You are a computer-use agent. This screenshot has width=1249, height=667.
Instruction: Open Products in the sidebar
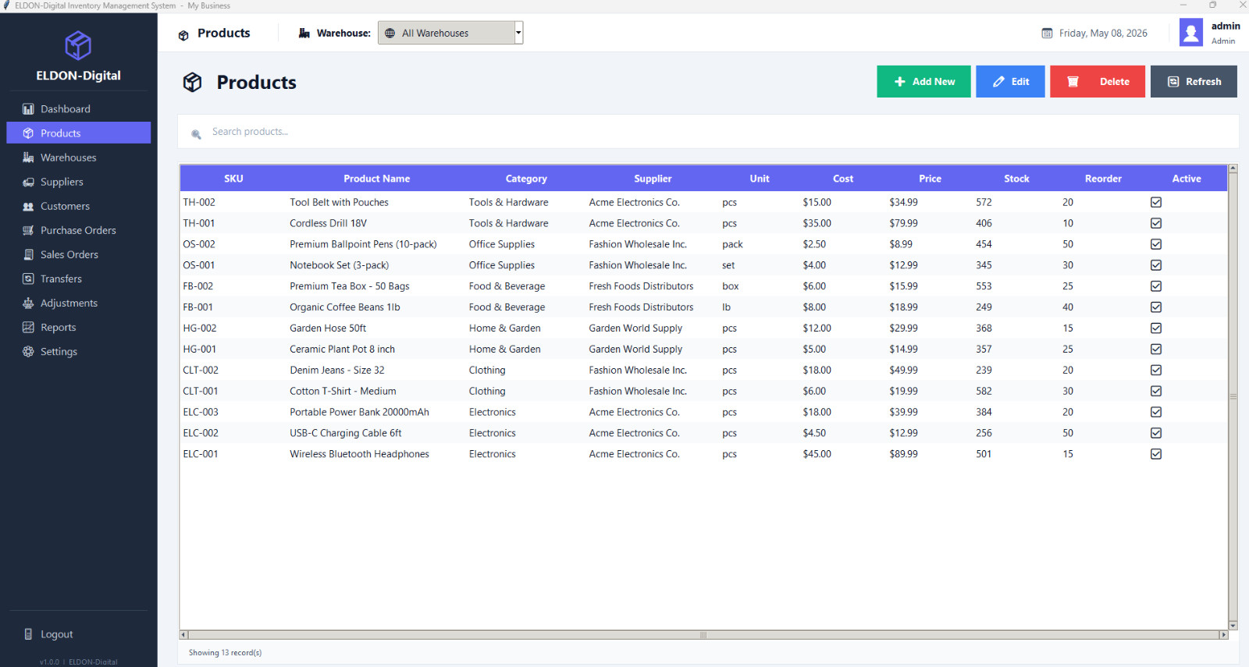tap(78, 133)
